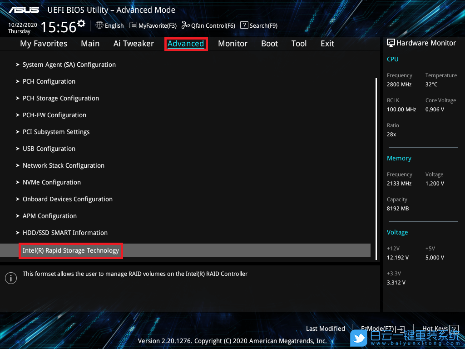465x349 pixels.
Task: Go to the Monitor tab
Action: tap(232, 44)
